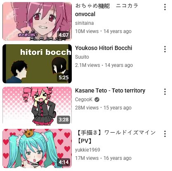Open options menu for Teto territory video
This screenshot has width=172, height=171.
pos(165,92)
